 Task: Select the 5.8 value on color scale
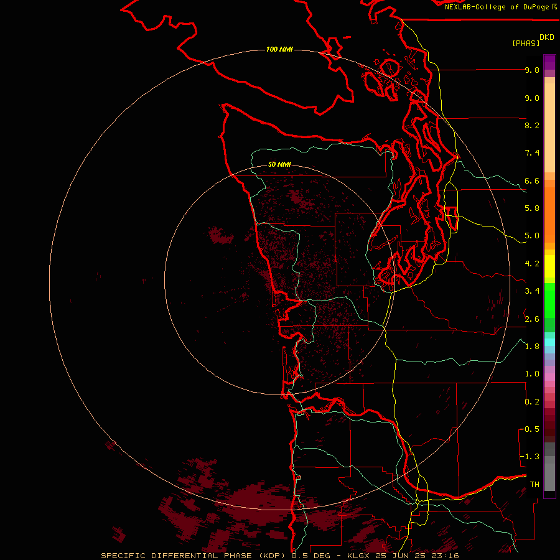[532, 208]
